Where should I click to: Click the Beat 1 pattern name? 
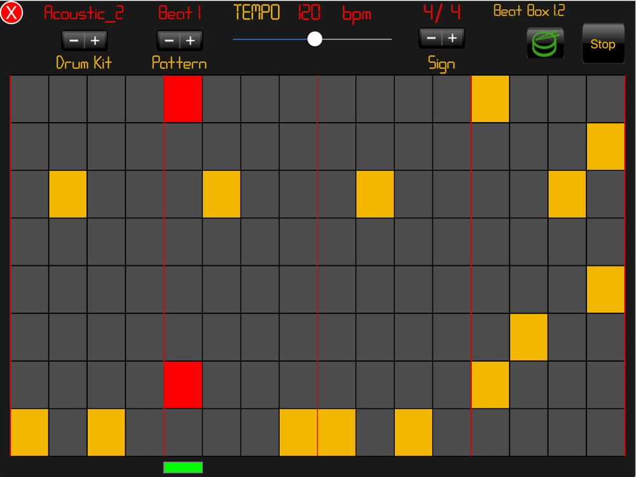(180, 13)
